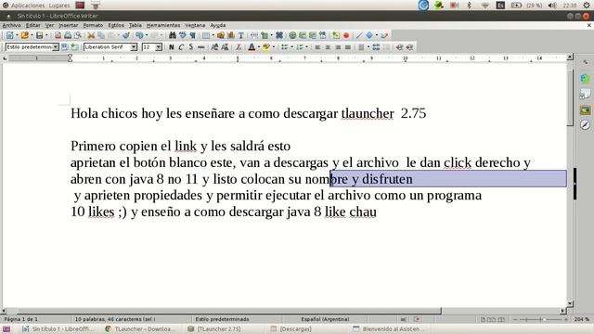Open the Insertar menu
The width and height of the screenshot is (594, 334).
[68, 25]
